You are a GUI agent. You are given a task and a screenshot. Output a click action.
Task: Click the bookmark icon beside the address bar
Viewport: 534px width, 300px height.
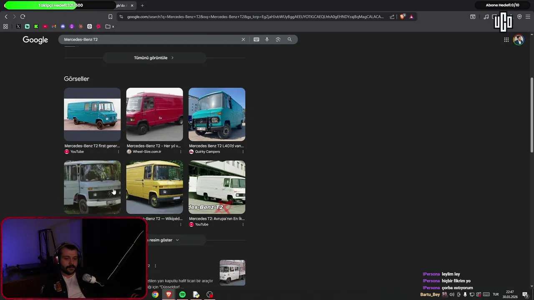110,17
